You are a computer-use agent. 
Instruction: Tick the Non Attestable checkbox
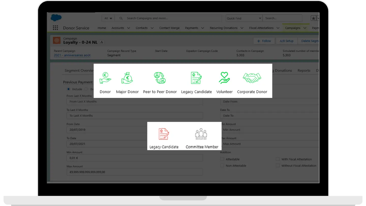[x=222, y=166]
